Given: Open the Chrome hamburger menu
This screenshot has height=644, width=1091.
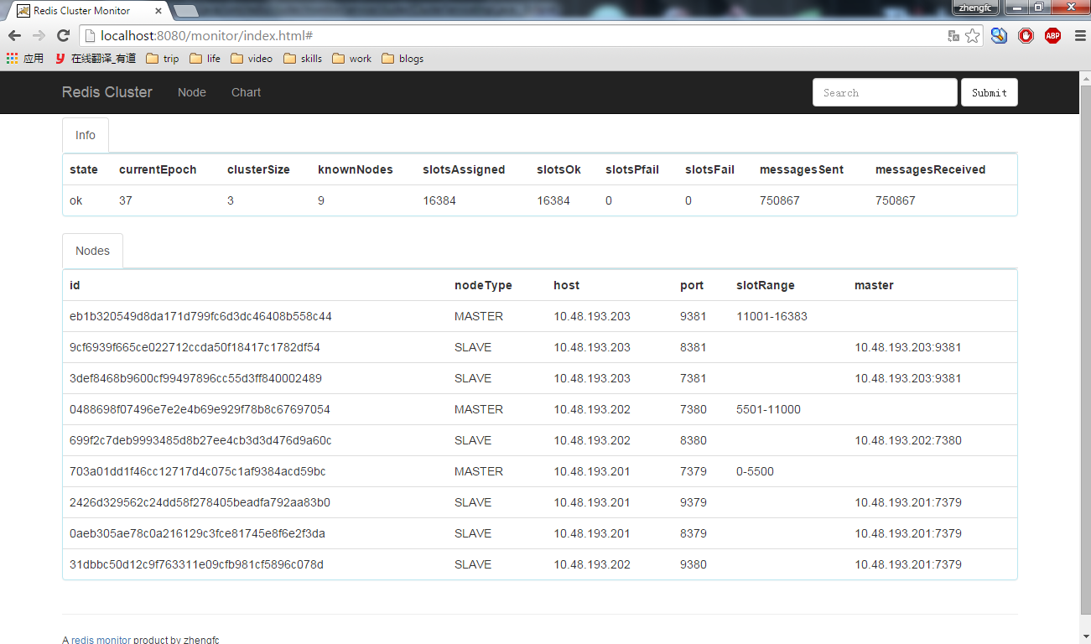Looking at the screenshot, I should click(1079, 35).
